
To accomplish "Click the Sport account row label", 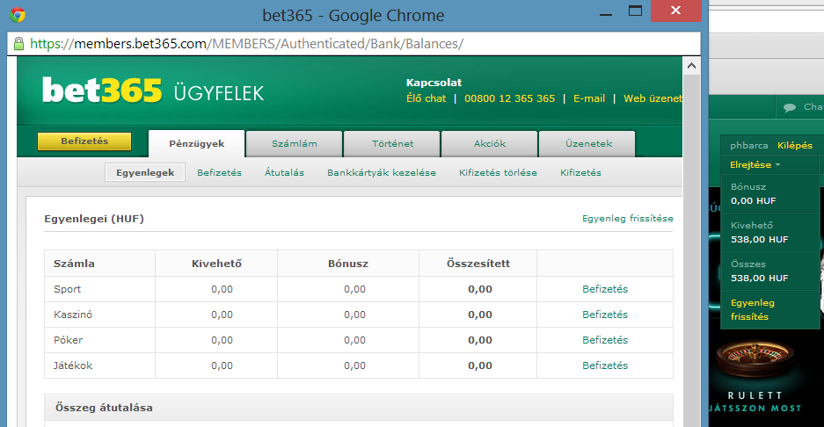I will 67,289.
